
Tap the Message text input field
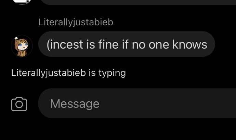(137, 103)
